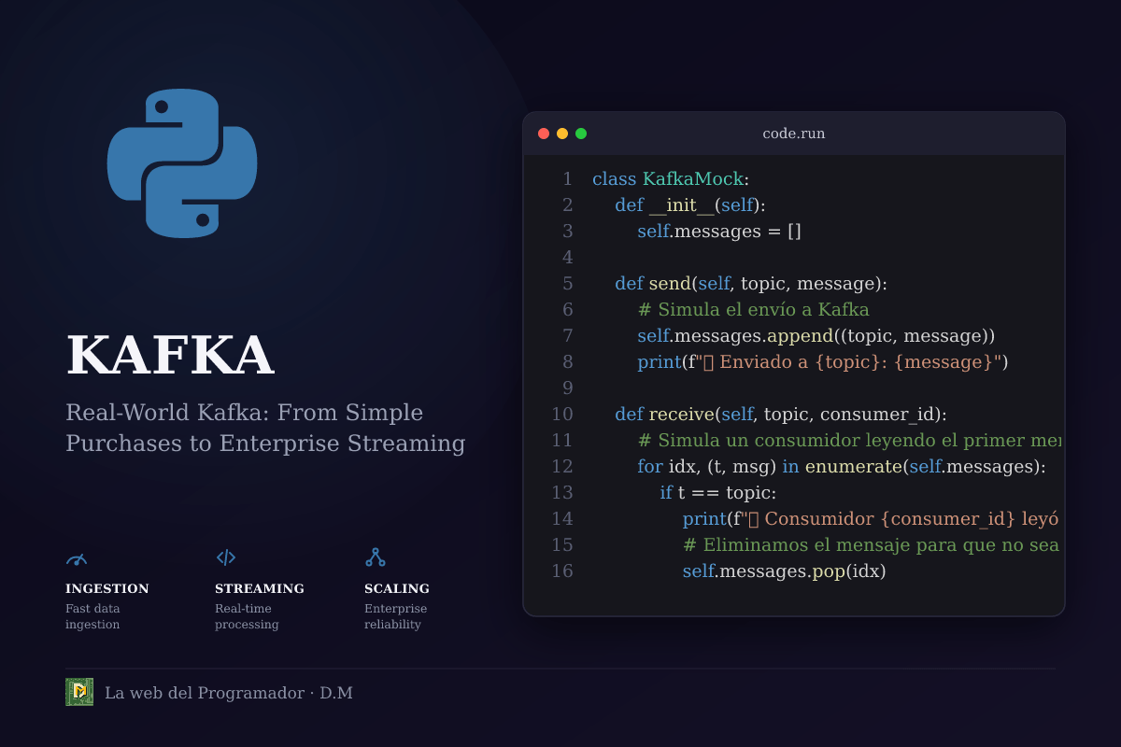Click the 'Real-time processing' description

pyautogui.click(x=248, y=616)
